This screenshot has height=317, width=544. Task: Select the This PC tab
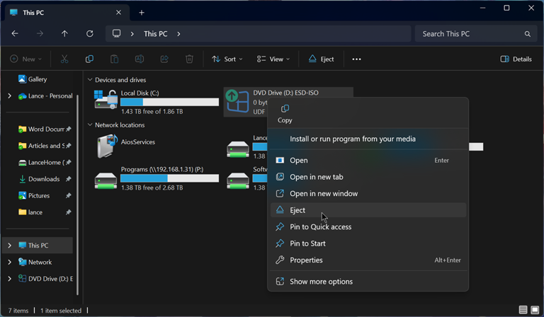click(66, 13)
